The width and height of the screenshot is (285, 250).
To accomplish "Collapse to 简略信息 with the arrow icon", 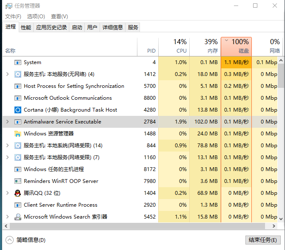I will [9, 240].
